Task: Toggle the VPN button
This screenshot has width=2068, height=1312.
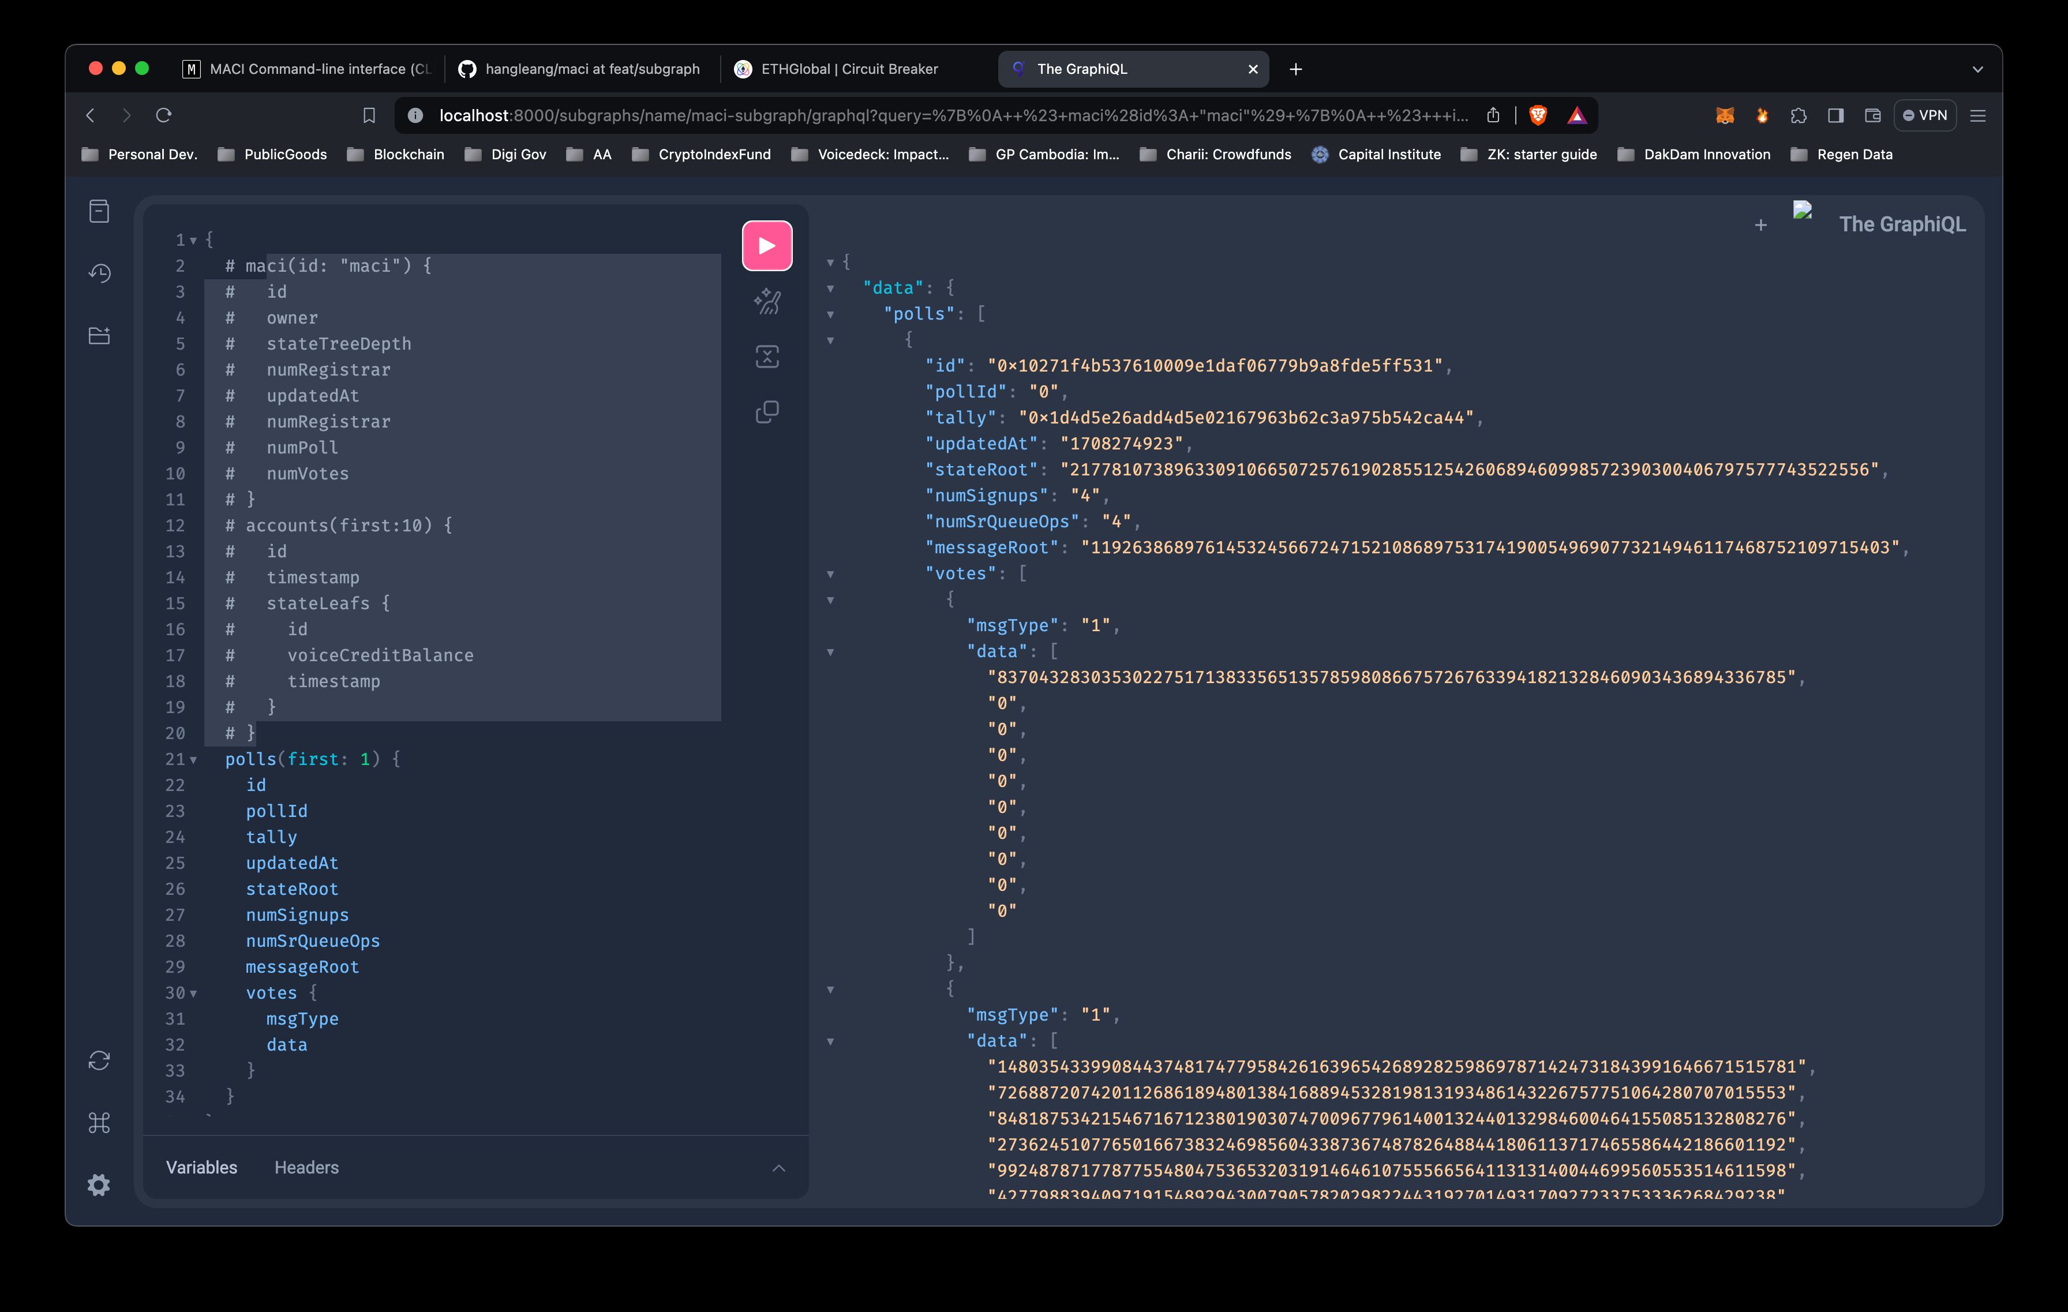Action: [x=1925, y=115]
